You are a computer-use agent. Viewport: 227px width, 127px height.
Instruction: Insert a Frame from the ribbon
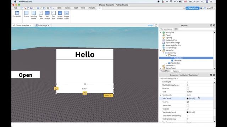pos(26,14)
